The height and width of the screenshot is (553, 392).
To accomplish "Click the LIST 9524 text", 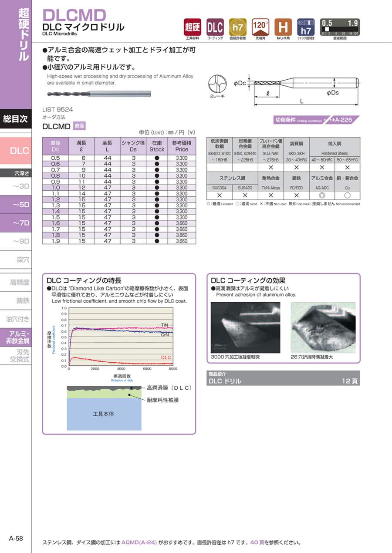I will pos(57,110).
